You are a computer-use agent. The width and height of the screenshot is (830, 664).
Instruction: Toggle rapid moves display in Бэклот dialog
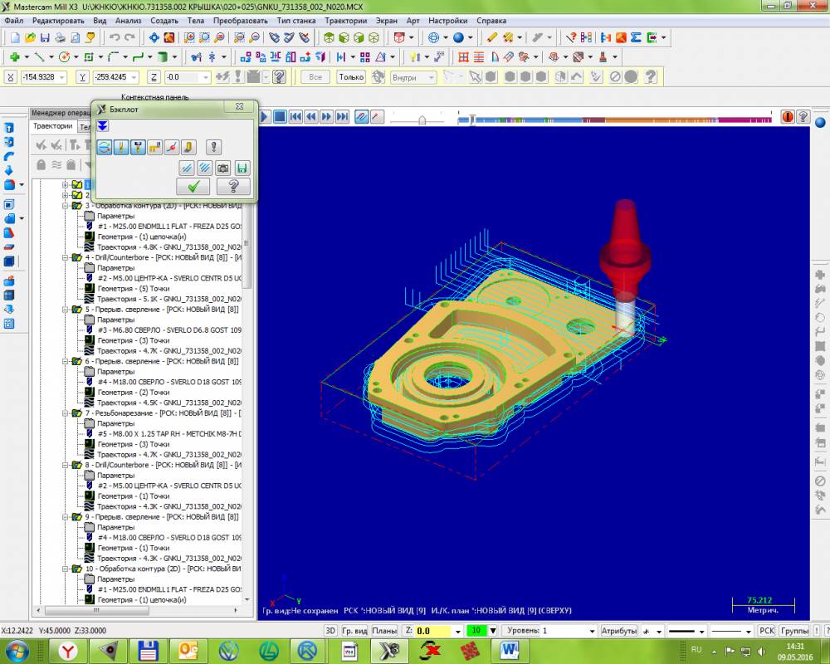(x=155, y=147)
